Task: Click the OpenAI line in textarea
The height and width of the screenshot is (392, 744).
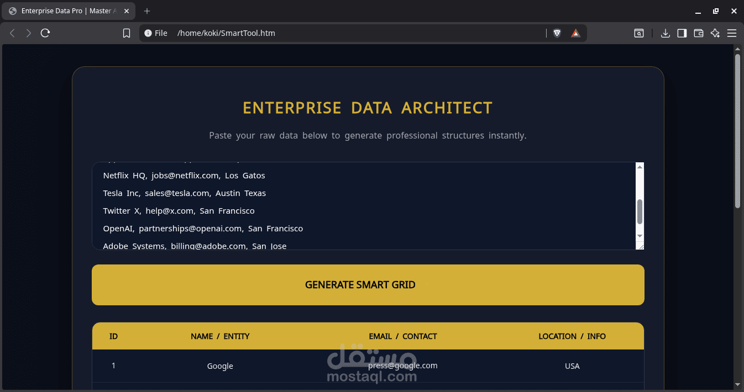Action: 203,229
